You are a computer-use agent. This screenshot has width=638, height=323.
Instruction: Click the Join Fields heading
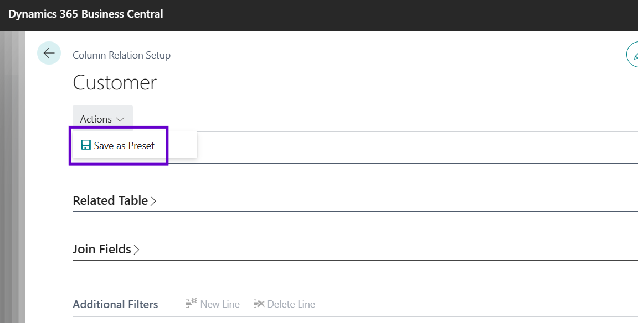[102, 249]
